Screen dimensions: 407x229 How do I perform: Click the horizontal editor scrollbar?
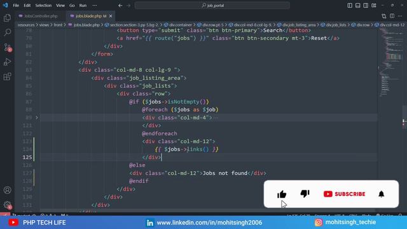click(208, 211)
